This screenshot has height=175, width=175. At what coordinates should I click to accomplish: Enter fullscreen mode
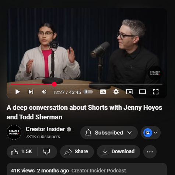(156, 92)
